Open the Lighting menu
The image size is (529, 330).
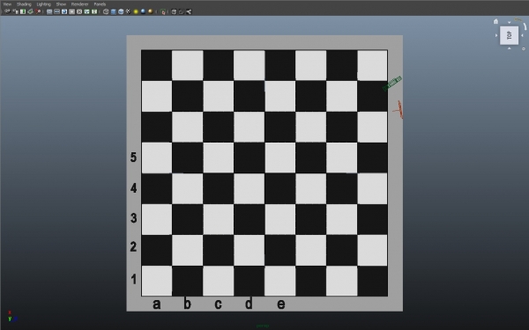point(43,4)
